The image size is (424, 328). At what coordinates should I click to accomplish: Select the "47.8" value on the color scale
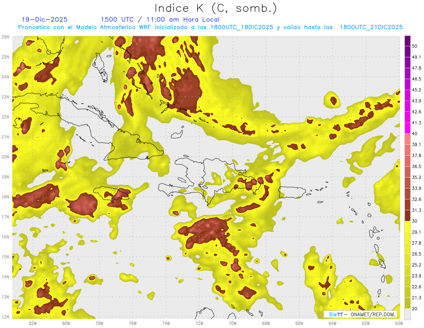tap(416, 68)
